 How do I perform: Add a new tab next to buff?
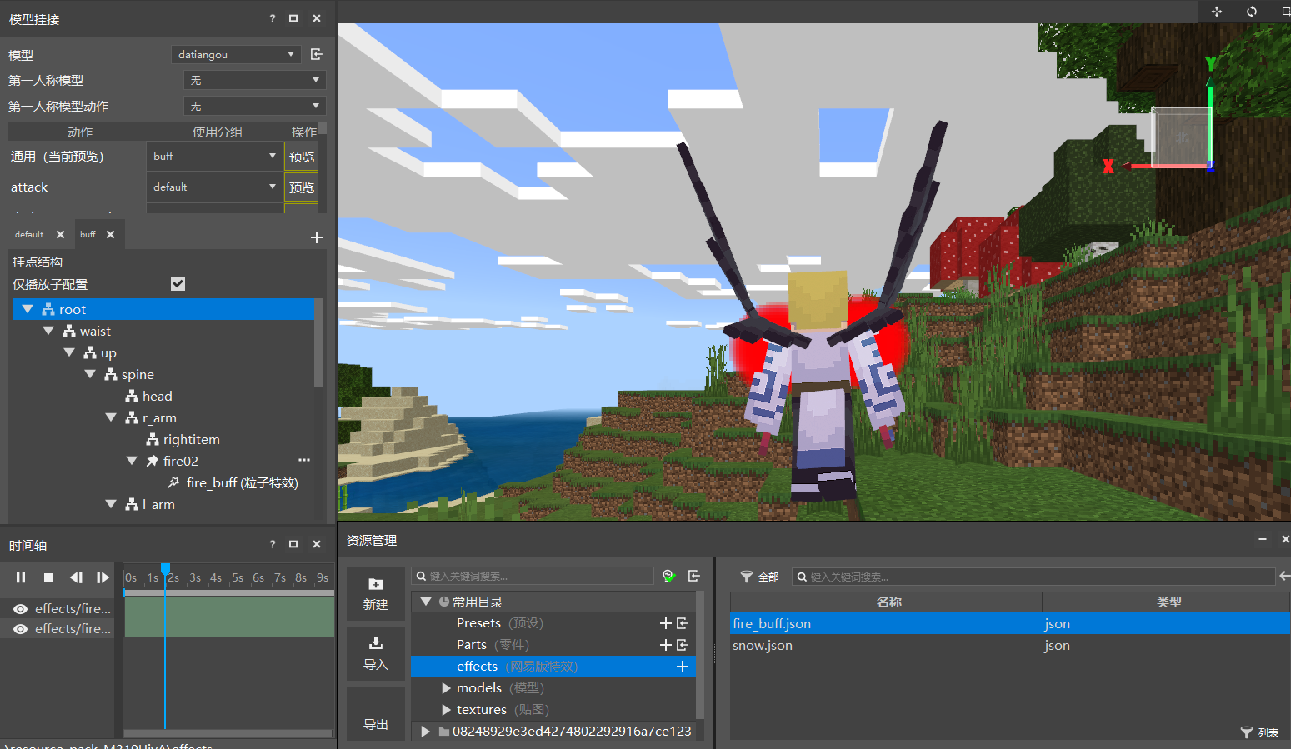(317, 237)
